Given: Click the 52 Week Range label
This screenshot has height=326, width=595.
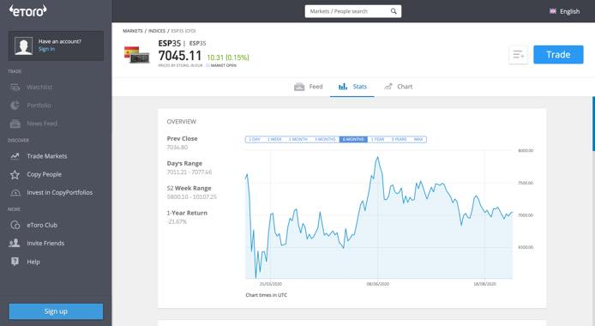Looking at the screenshot, I should coord(189,188).
